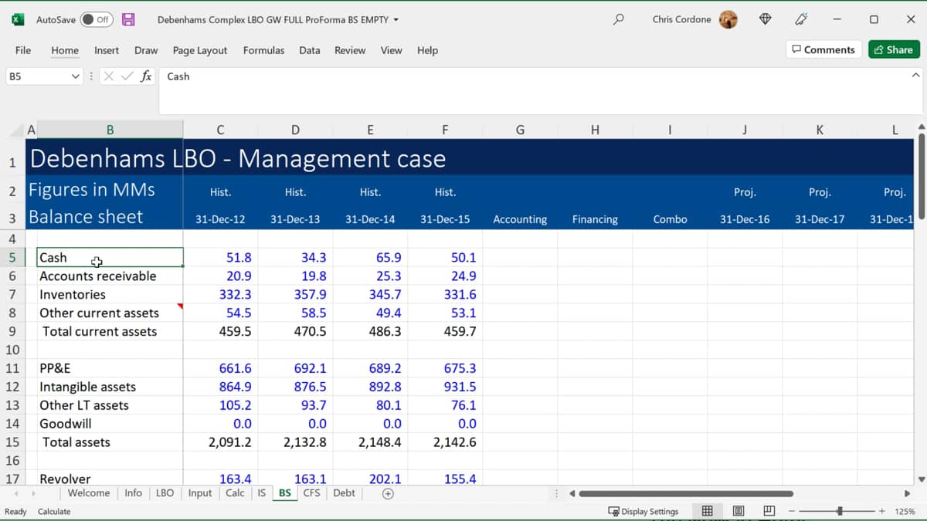This screenshot has height=521, width=927.
Task: Open the Page Layout ribbon tab
Action: pyautogui.click(x=200, y=50)
